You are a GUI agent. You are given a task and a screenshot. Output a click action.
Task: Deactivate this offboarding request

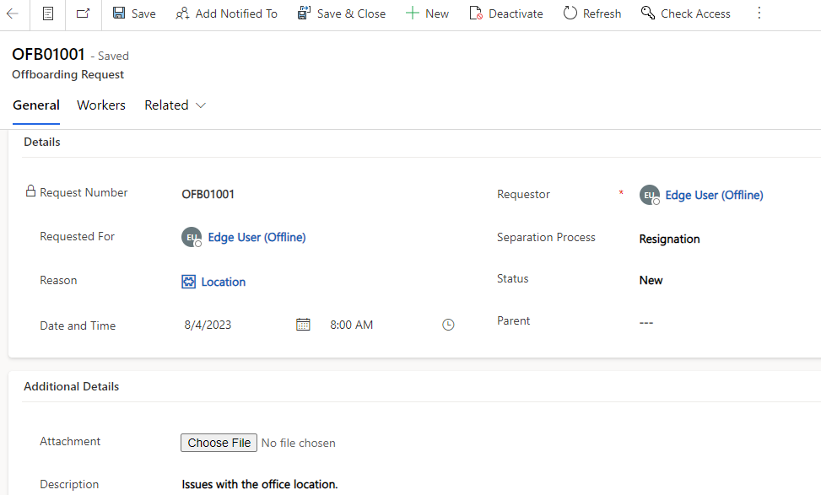coord(506,13)
